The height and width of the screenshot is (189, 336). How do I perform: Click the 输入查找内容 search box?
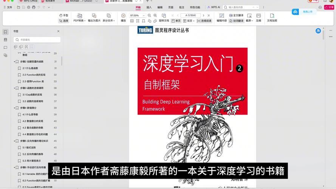[241, 7]
